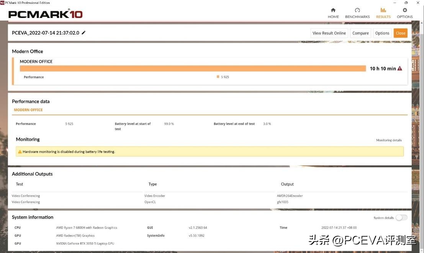Switch to the Results section
This screenshot has width=424, height=253.
(x=383, y=13)
